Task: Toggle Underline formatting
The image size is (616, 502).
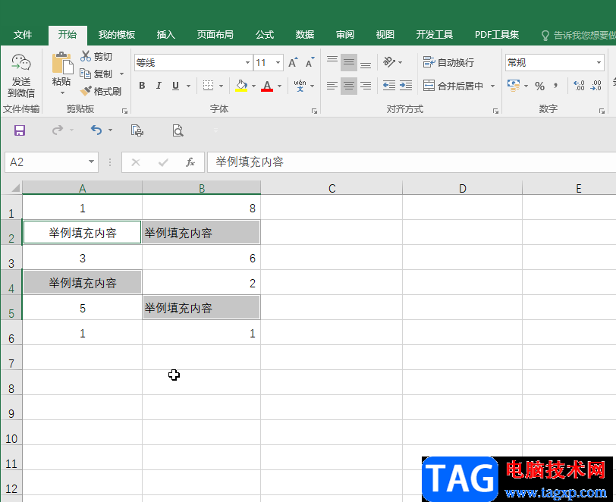Action: (175, 86)
